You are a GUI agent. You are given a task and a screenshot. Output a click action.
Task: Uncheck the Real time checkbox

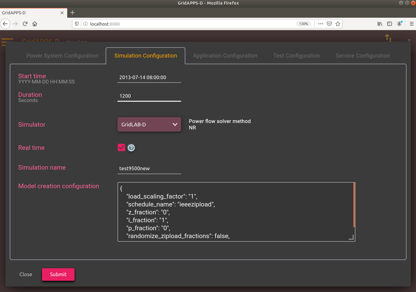click(122, 148)
